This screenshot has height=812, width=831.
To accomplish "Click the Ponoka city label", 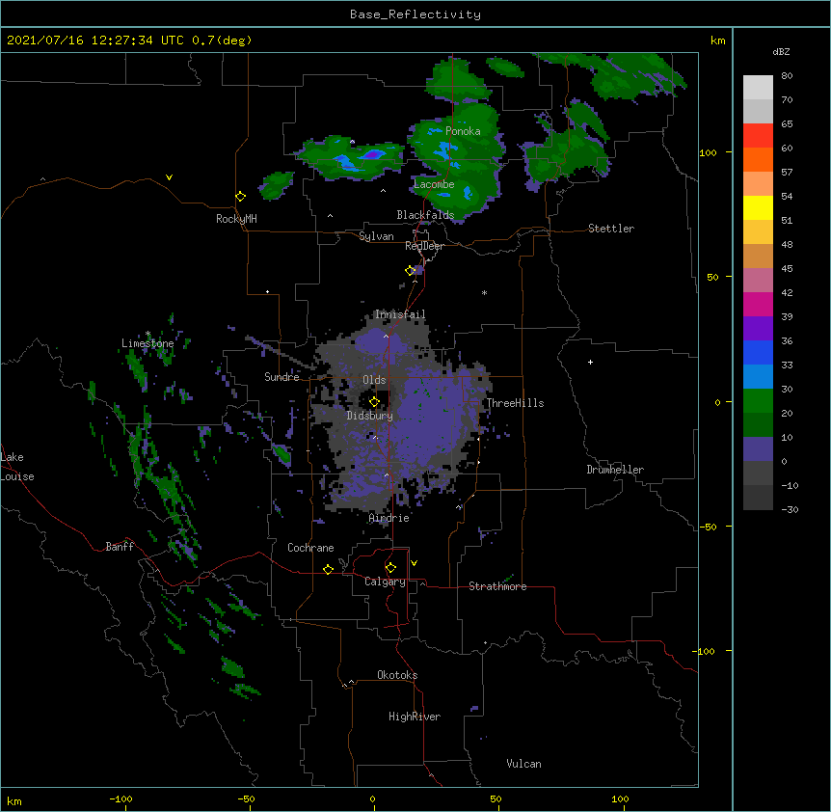I will (x=463, y=131).
